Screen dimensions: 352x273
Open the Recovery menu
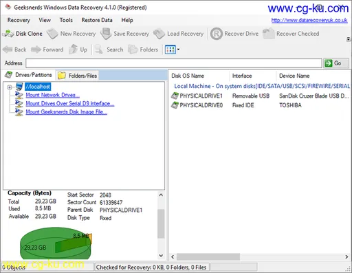pyautogui.click(x=19, y=20)
